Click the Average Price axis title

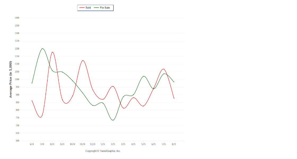[x=11, y=79]
